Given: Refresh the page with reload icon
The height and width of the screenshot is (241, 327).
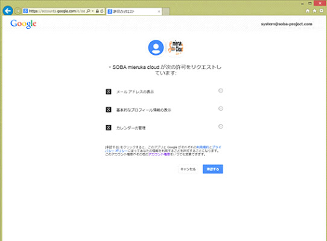Looking at the screenshot, I should click(x=102, y=11).
